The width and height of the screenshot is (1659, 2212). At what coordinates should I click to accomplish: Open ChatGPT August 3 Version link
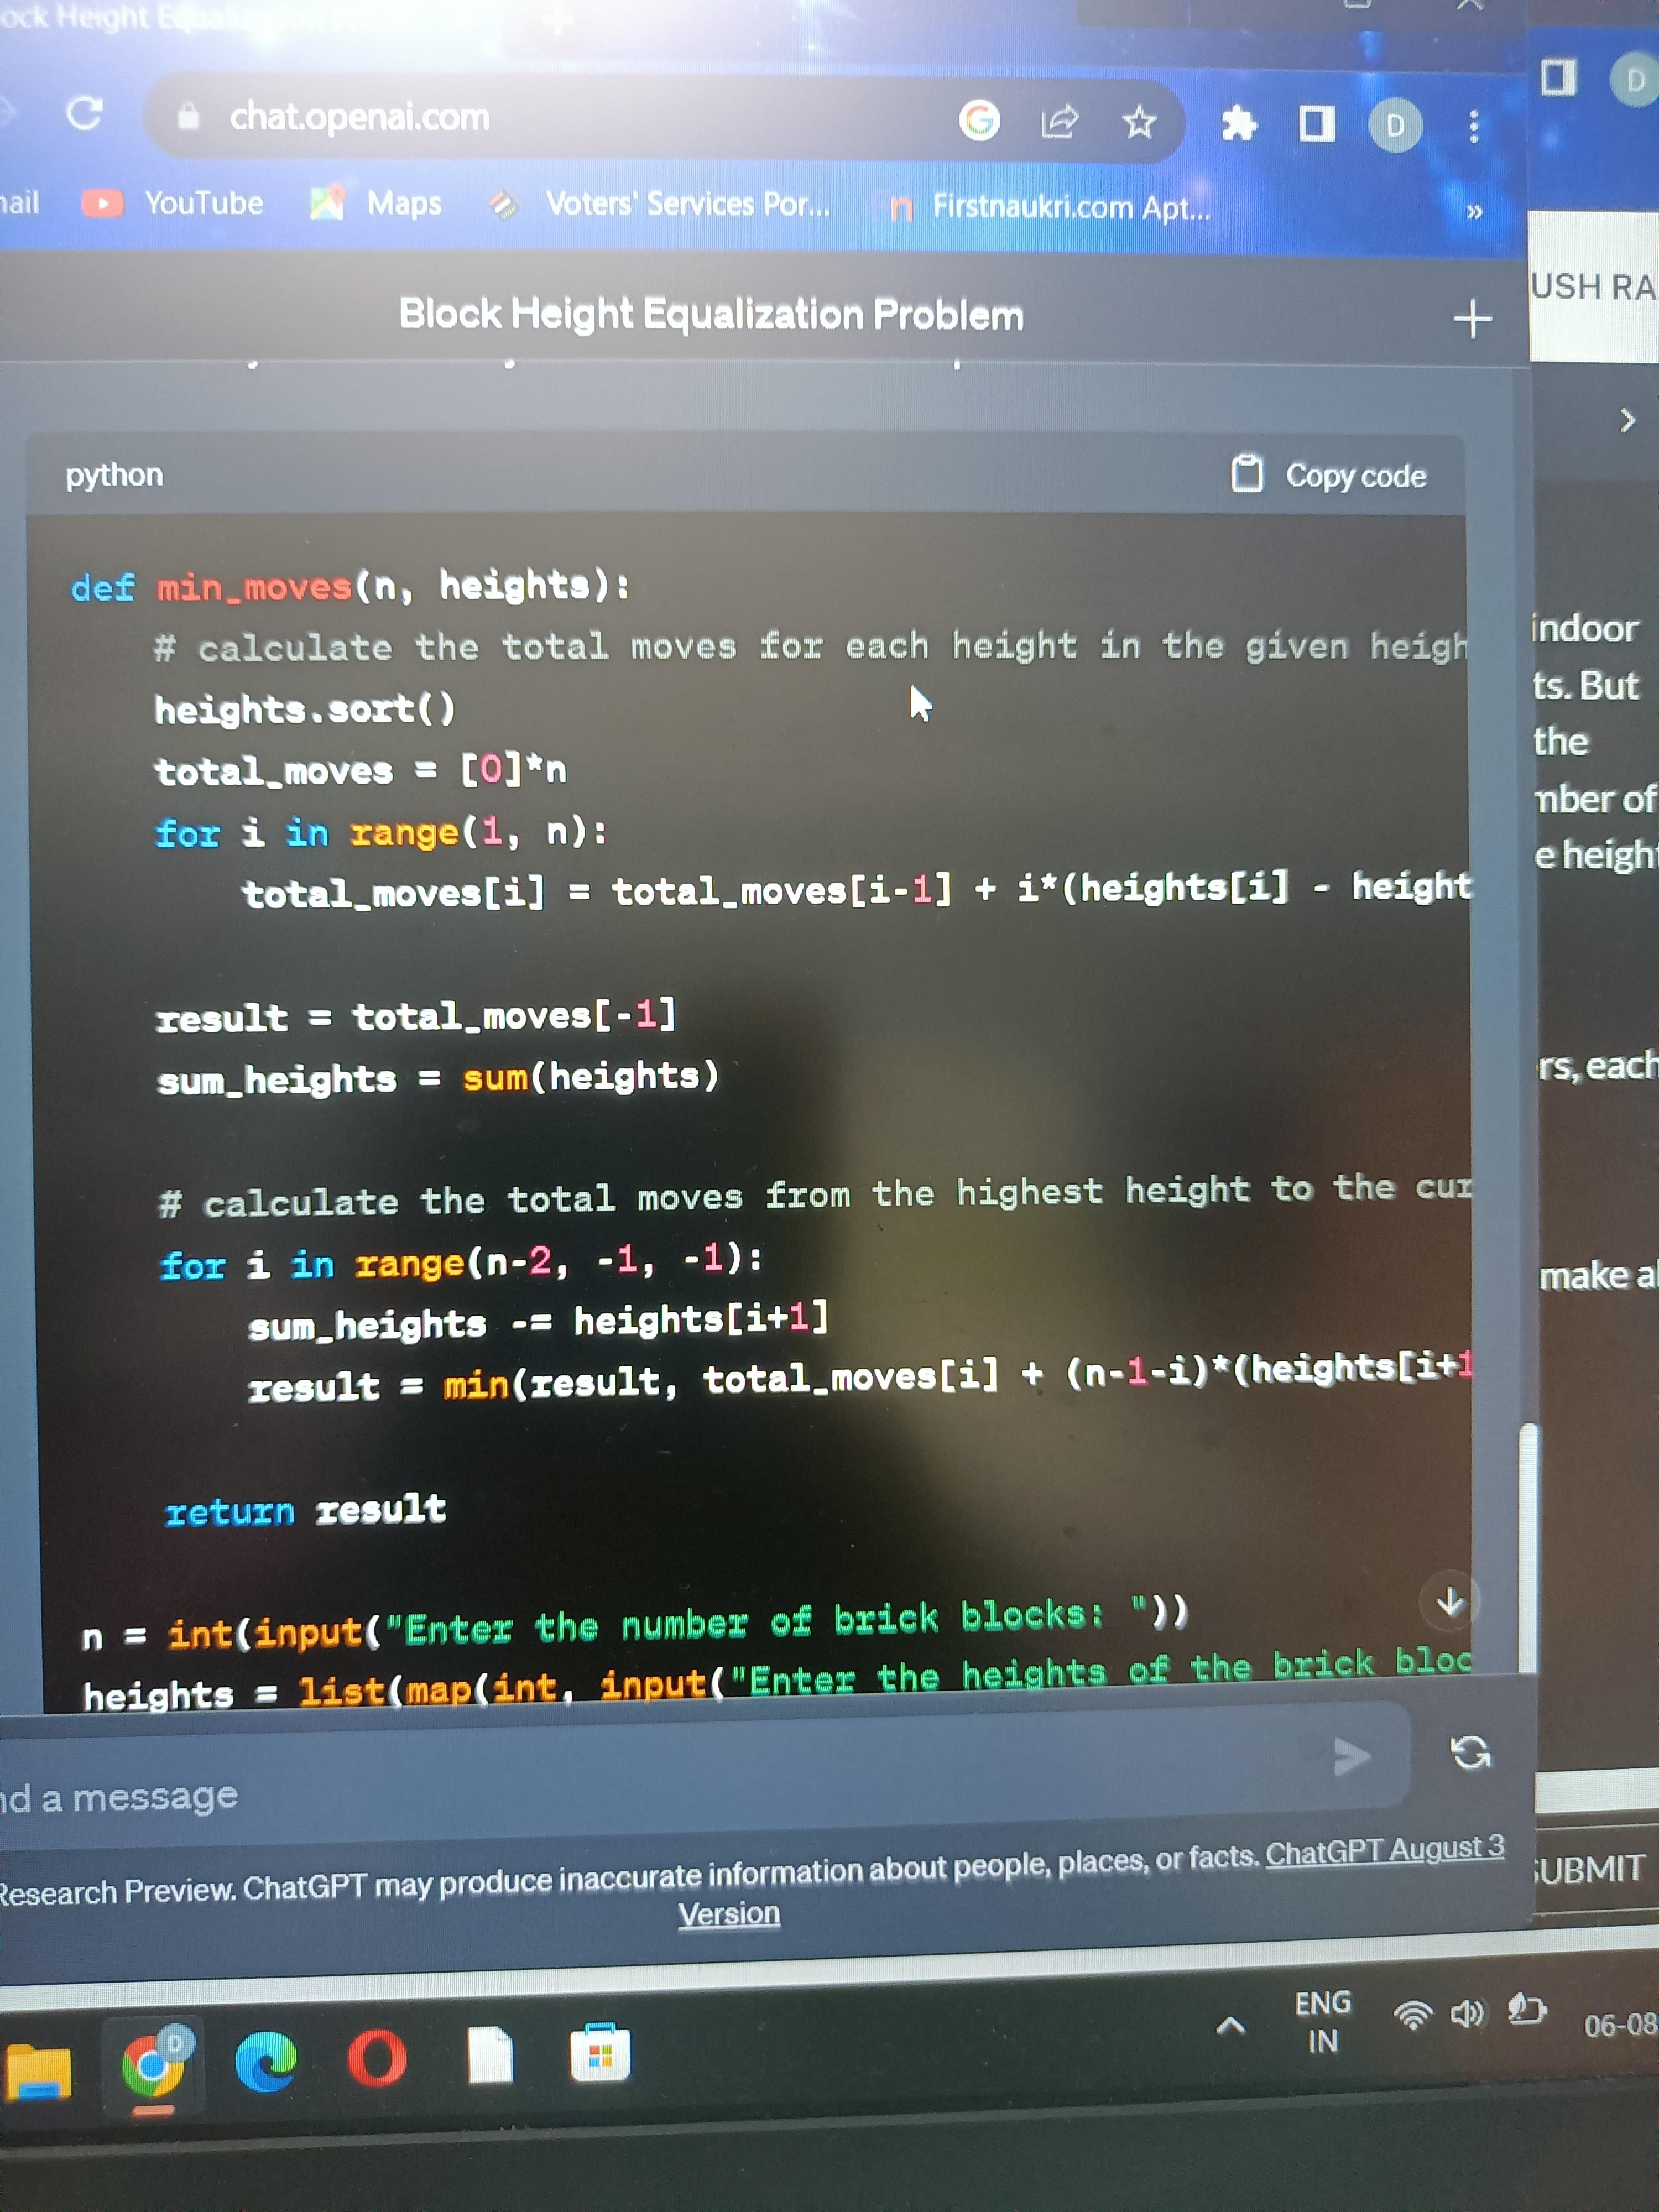(1384, 1850)
